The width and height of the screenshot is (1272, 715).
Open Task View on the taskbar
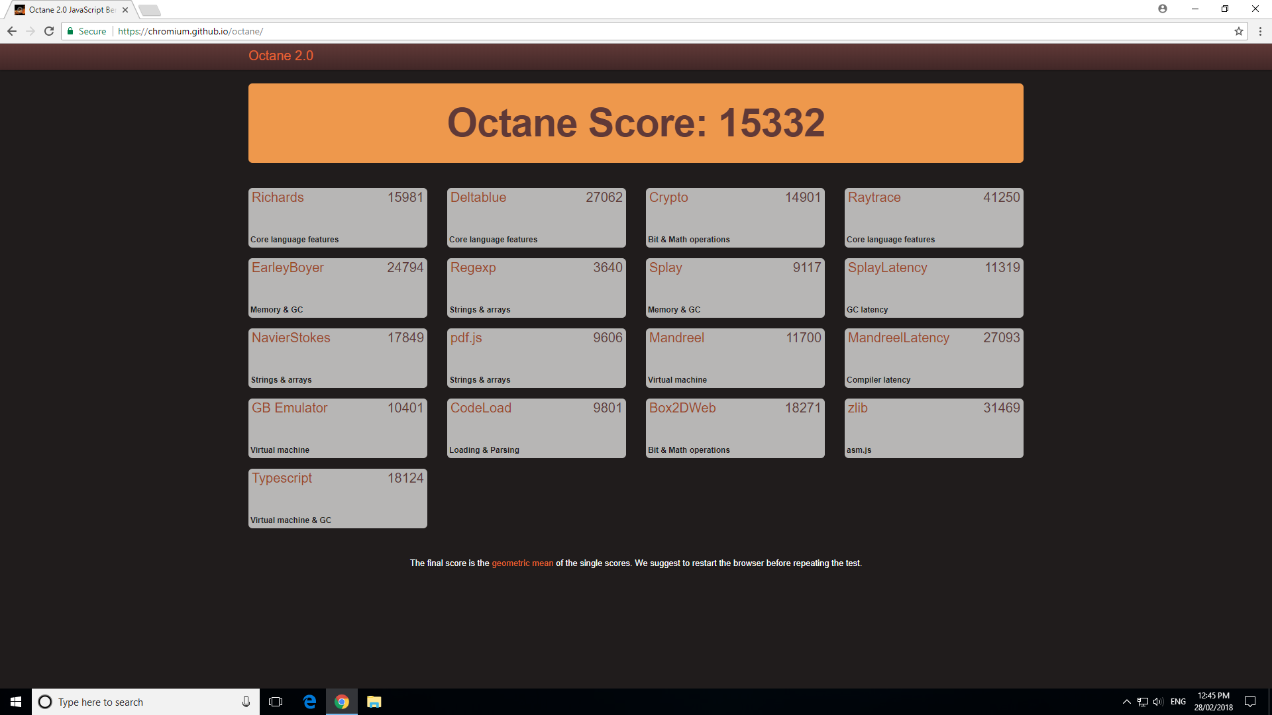[276, 702]
